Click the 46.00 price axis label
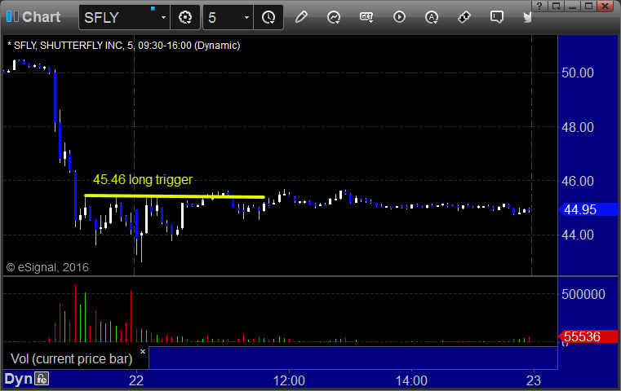This screenshot has height=391, width=621. 578,181
